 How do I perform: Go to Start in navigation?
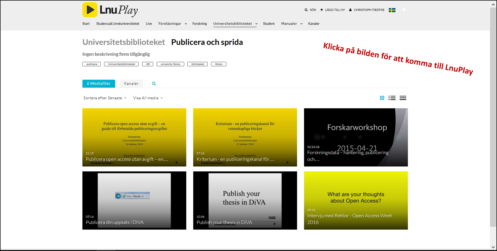86,24
